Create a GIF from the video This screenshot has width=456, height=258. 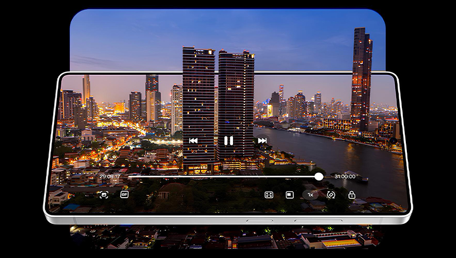pos(124,194)
